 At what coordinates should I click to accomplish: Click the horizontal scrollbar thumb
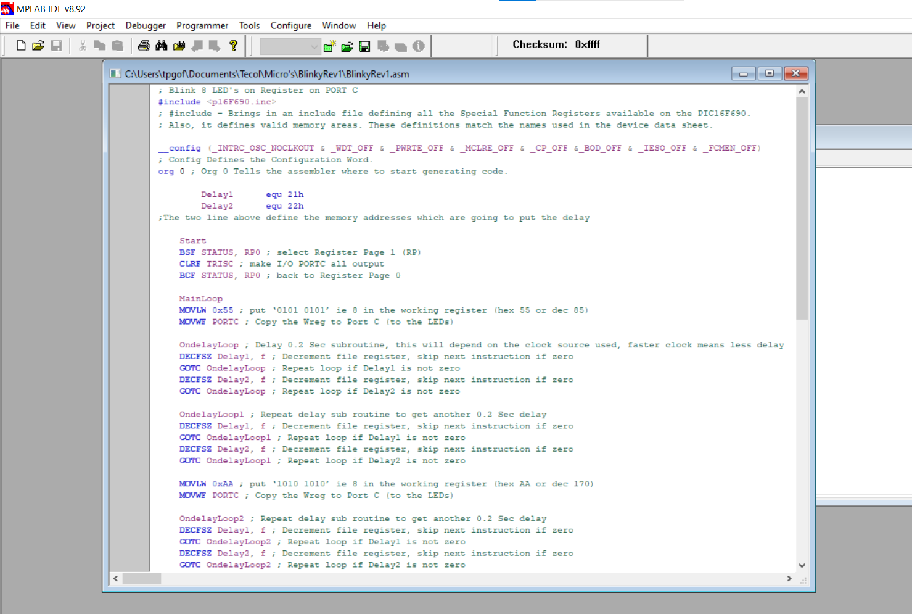[142, 579]
